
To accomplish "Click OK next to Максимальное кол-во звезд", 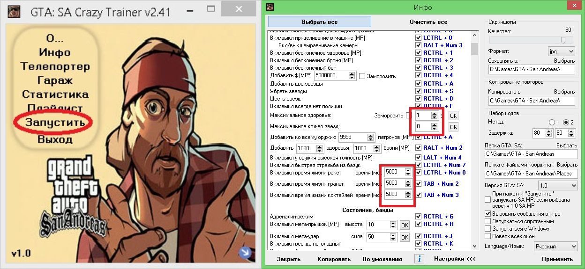I will tap(453, 127).
